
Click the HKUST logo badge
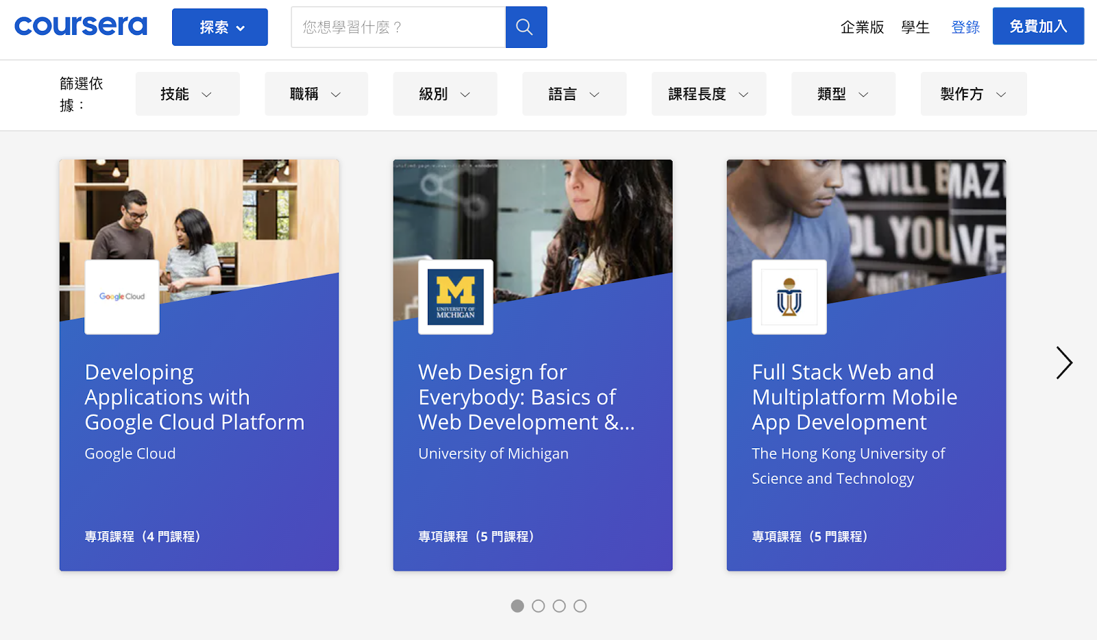(789, 297)
